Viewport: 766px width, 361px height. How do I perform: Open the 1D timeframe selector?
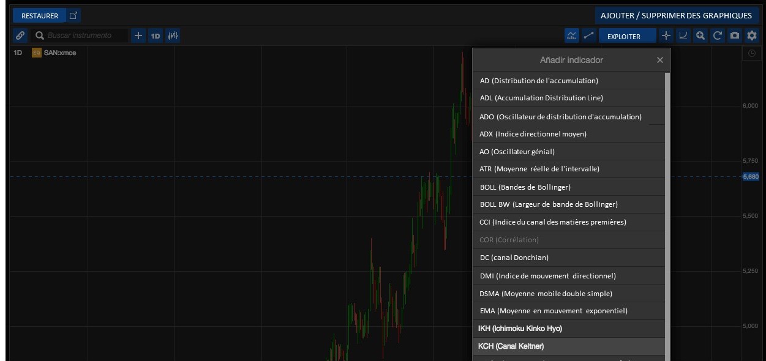point(156,35)
